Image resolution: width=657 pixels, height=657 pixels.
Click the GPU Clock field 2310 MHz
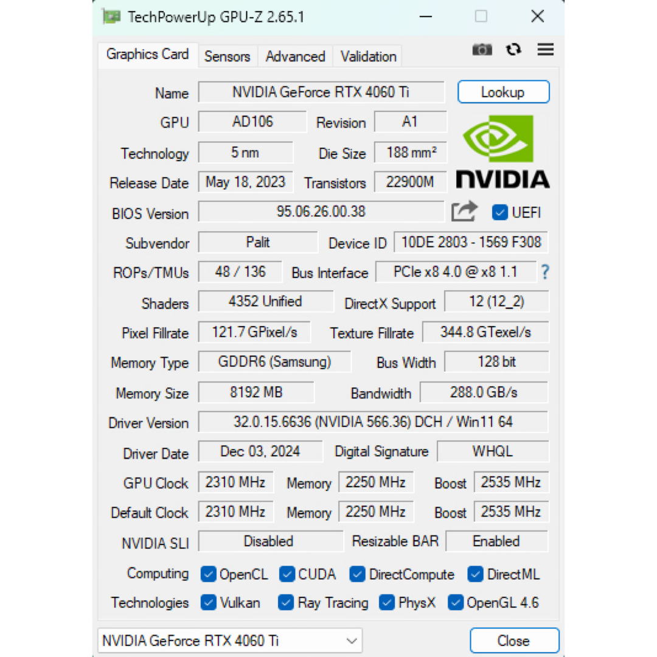[x=236, y=482]
